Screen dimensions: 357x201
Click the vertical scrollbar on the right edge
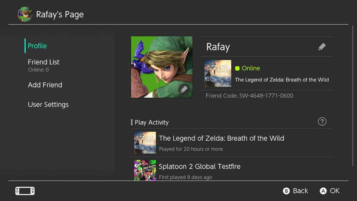353,96
